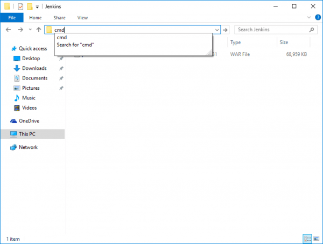This screenshot has width=323, height=244.
Task: Click the pin icon next to Pictures
Action: [61, 88]
